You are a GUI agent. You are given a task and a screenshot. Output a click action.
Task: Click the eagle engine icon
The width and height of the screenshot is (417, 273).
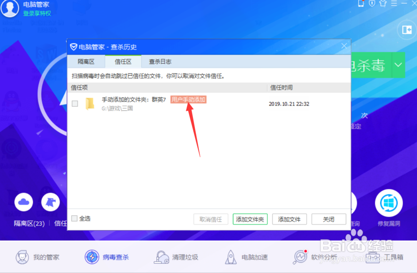coord(50,202)
